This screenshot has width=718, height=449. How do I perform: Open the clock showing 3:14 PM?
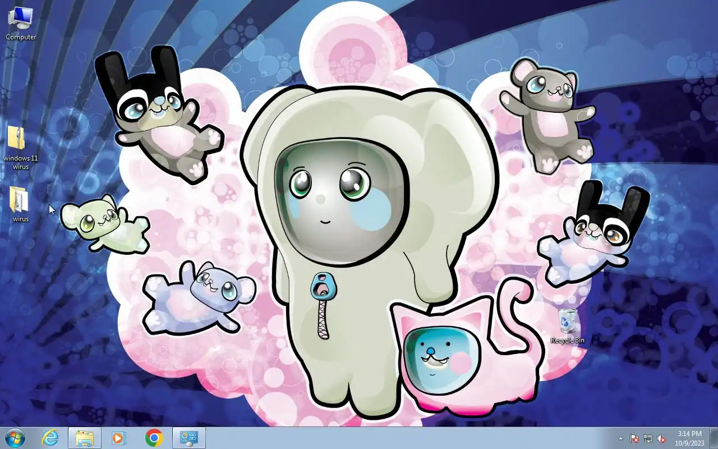pos(689,438)
